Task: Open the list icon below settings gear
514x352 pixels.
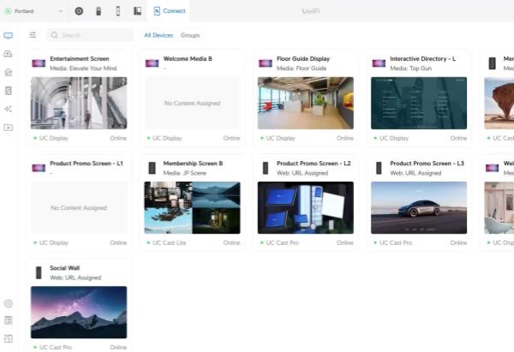Action: point(9,320)
